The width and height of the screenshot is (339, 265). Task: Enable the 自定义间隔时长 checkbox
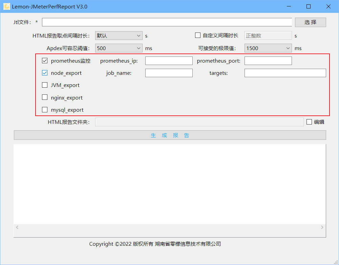point(197,35)
